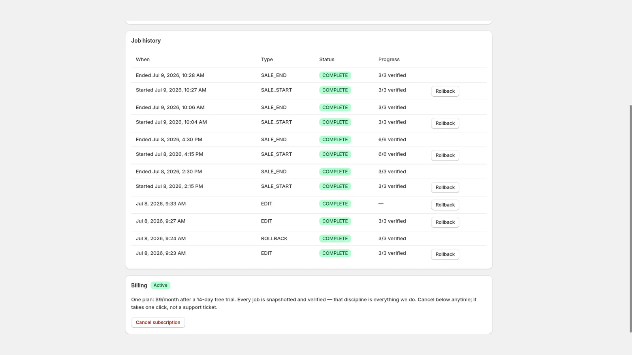Click the Active billing badge
The image size is (632, 355).
[x=160, y=285]
